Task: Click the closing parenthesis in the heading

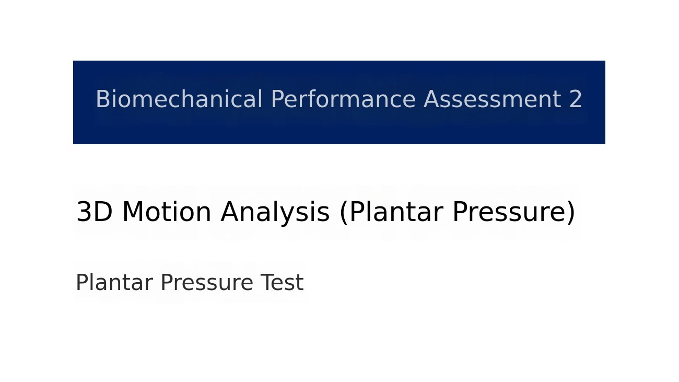Action: (x=571, y=213)
